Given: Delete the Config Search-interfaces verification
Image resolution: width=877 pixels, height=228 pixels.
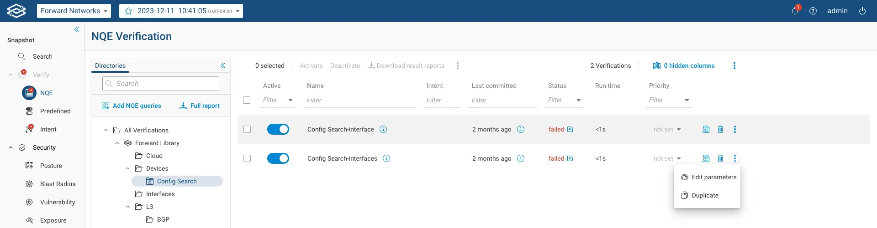Looking at the screenshot, I should click(x=720, y=158).
